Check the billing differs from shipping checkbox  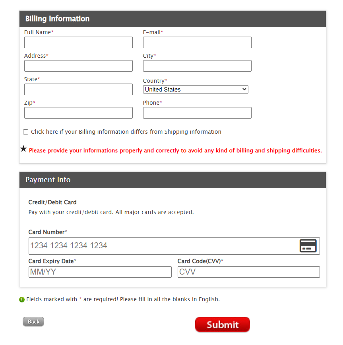26,132
